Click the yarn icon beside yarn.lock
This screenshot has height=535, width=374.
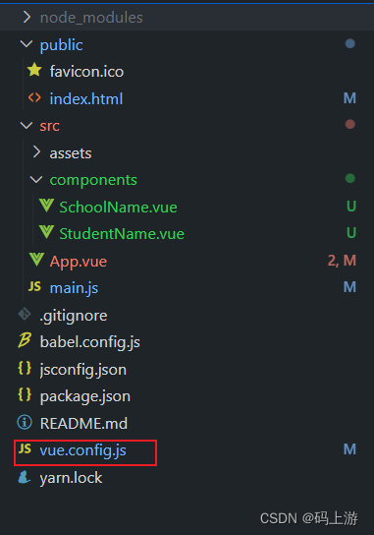click(x=25, y=477)
